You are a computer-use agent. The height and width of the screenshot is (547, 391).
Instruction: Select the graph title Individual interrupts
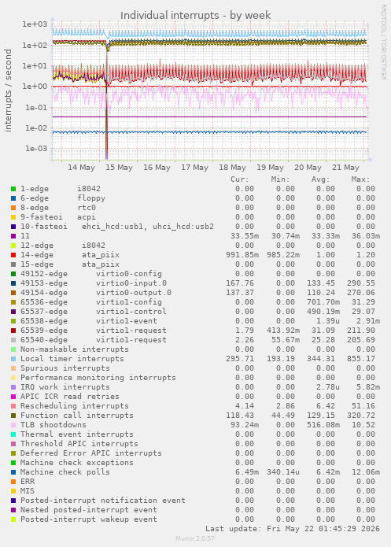[195, 16]
